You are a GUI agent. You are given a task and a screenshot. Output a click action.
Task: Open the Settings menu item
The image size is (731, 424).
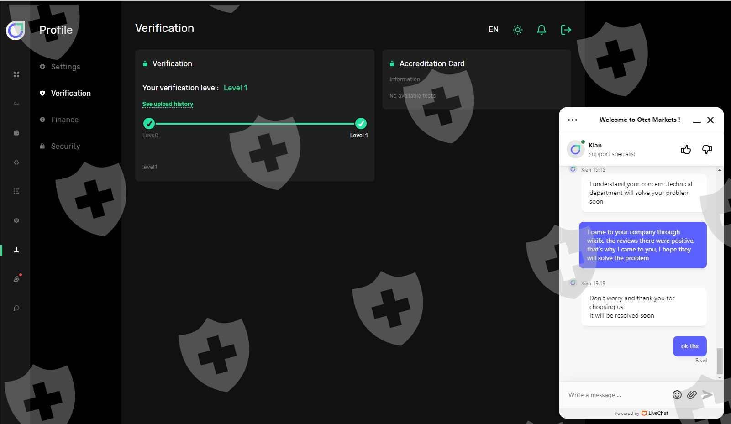(x=65, y=67)
